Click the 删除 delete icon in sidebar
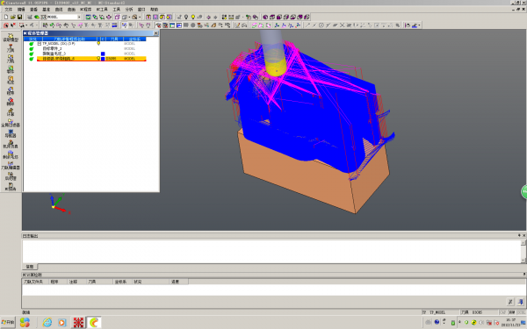527x329 pixels. (11, 102)
